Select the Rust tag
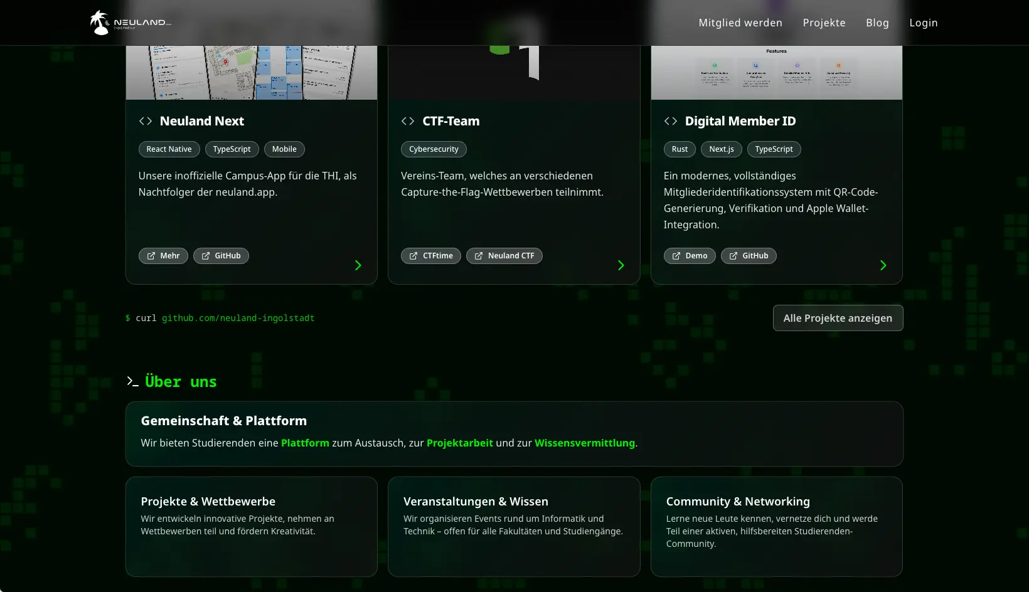1029x592 pixels. click(x=680, y=149)
